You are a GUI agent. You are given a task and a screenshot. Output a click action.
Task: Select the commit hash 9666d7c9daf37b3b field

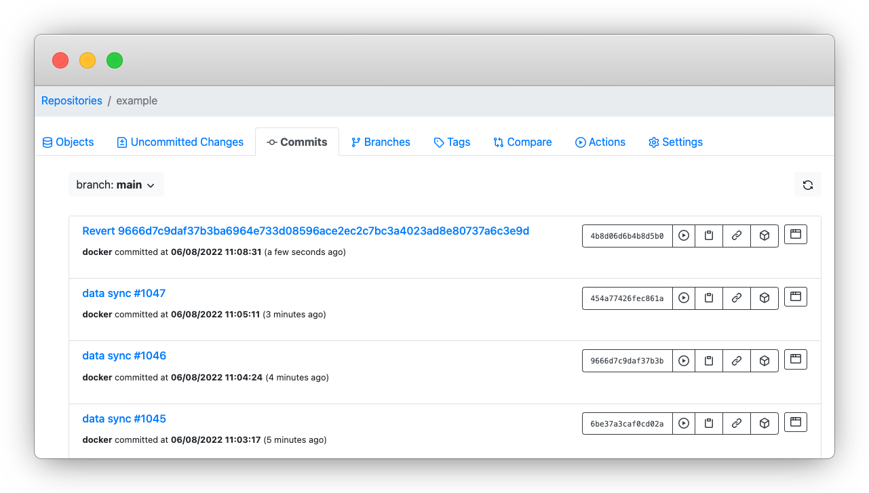[627, 360]
